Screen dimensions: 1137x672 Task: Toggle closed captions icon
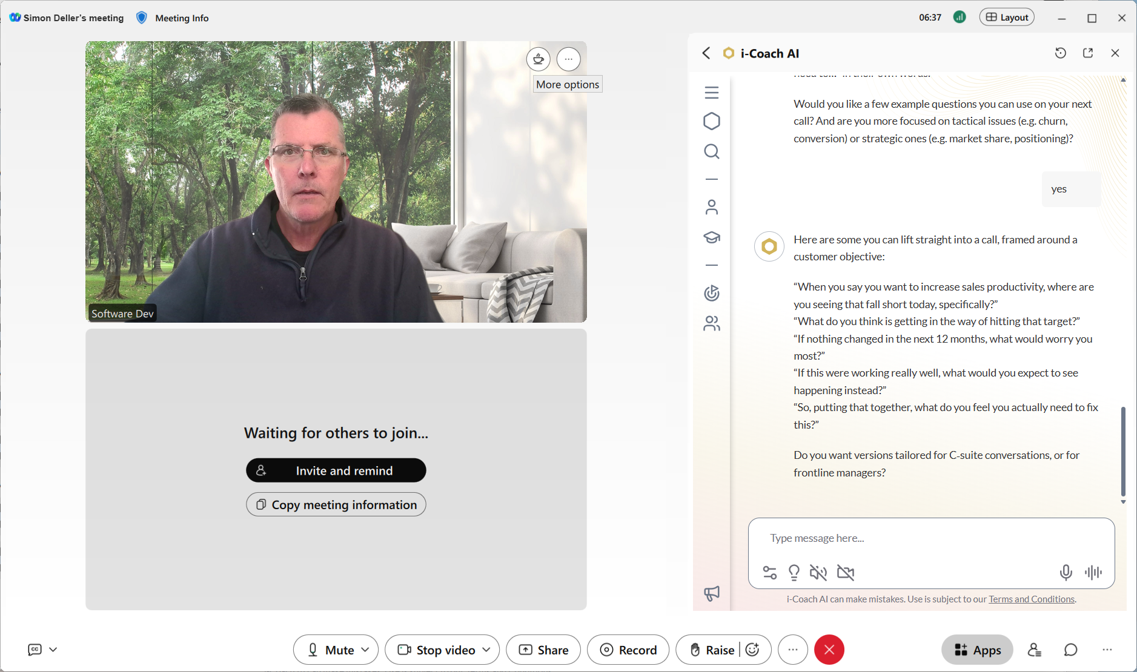[x=35, y=650]
